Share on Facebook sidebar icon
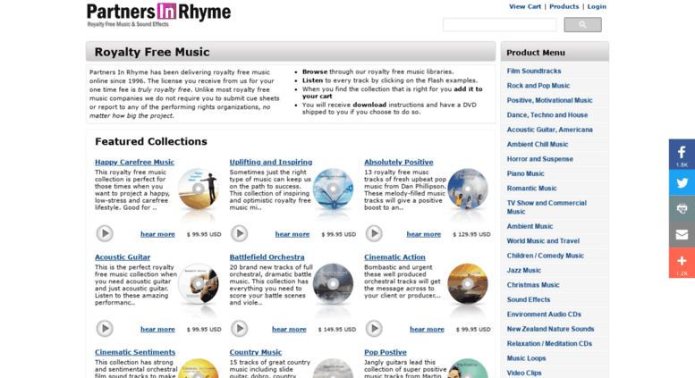The height and width of the screenshot is (378, 695). click(x=682, y=154)
